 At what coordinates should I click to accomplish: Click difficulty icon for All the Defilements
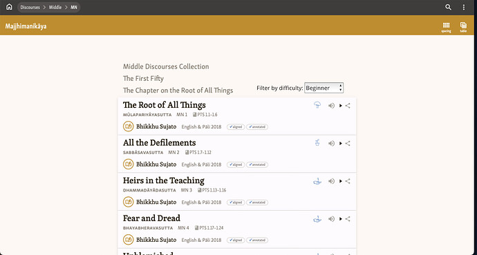click(x=317, y=143)
